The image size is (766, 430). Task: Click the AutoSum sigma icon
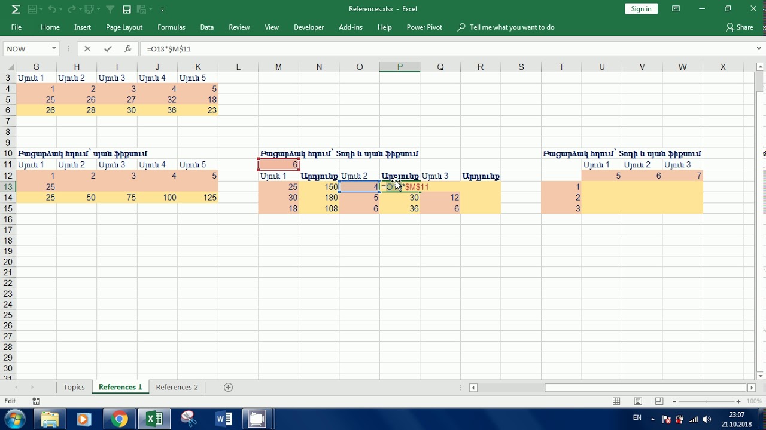click(16, 9)
